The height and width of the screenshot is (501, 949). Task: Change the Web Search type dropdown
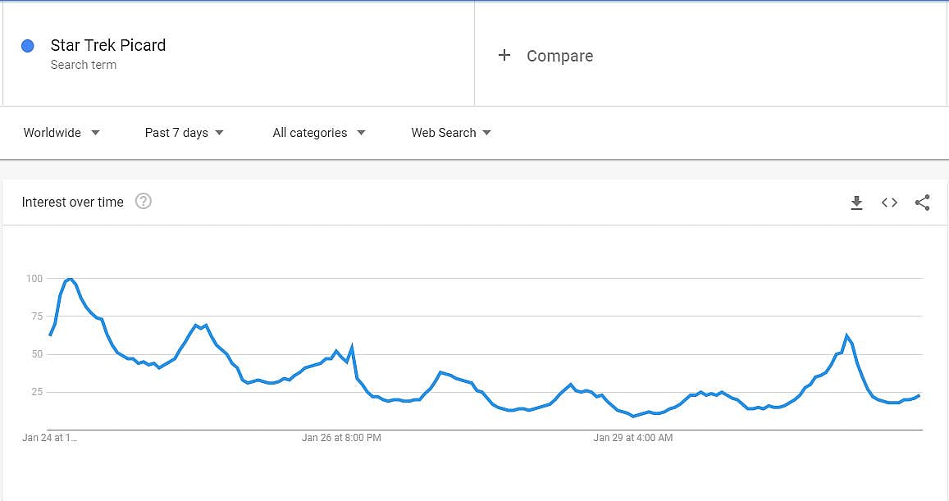click(x=450, y=133)
